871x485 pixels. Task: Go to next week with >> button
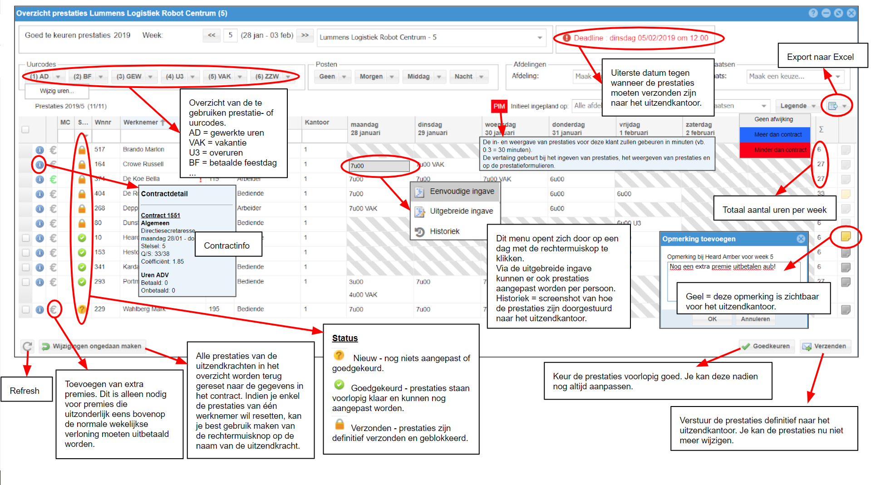coord(305,35)
